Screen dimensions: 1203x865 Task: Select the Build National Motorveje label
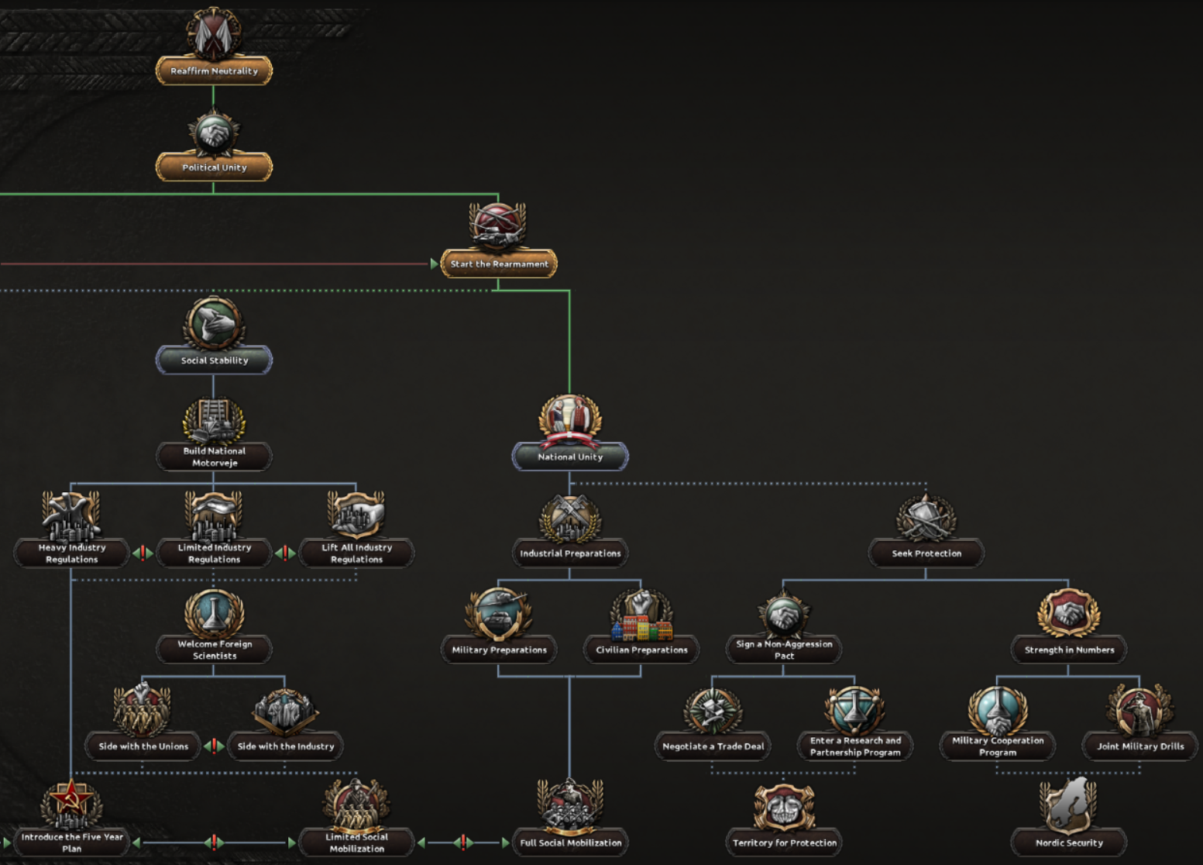[x=214, y=457]
